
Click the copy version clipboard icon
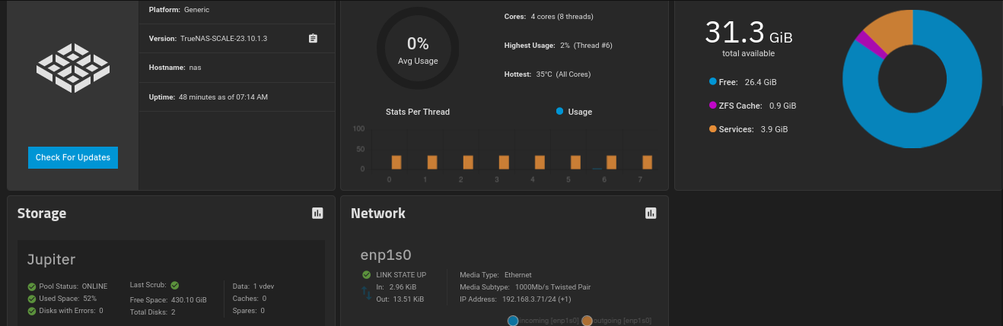click(x=313, y=39)
